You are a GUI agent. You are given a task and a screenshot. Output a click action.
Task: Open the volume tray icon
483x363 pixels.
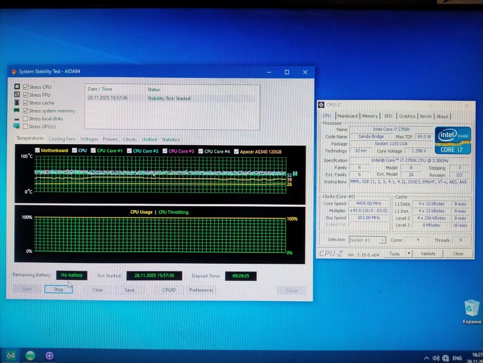pos(436,358)
